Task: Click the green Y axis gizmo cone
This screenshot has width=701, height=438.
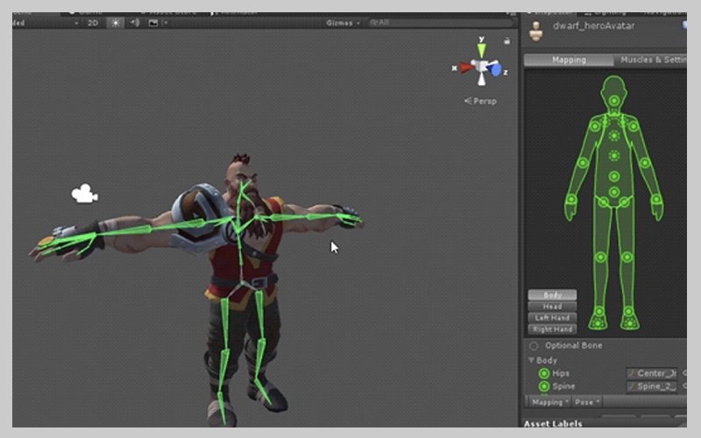Action: [481, 49]
